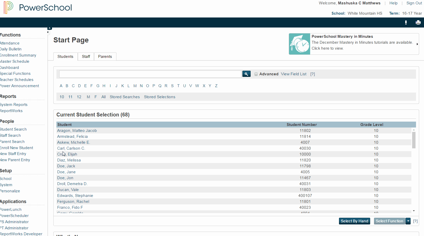Switch to the Staff tab
This screenshot has height=236, width=424.
[x=86, y=57]
